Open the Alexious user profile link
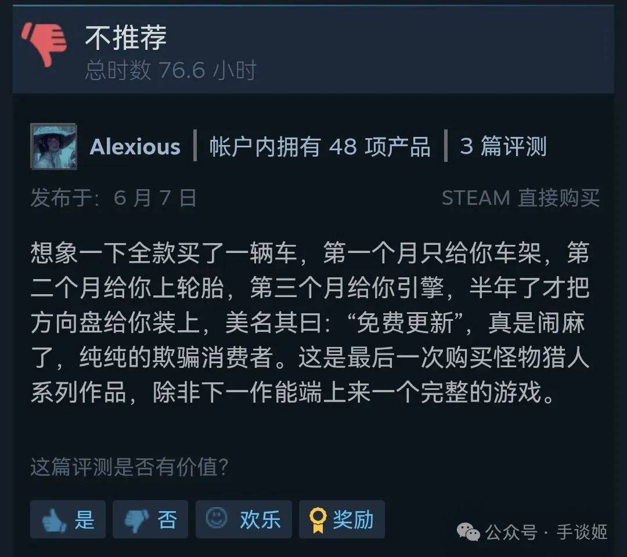This screenshot has width=627, height=557. coord(135,147)
